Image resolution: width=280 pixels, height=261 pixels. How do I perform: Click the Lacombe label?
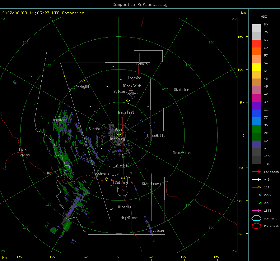(x=134, y=78)
